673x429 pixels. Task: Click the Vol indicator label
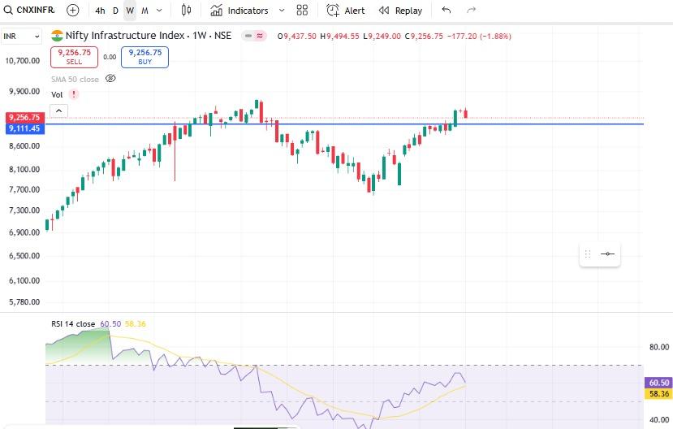pos(57,95)
